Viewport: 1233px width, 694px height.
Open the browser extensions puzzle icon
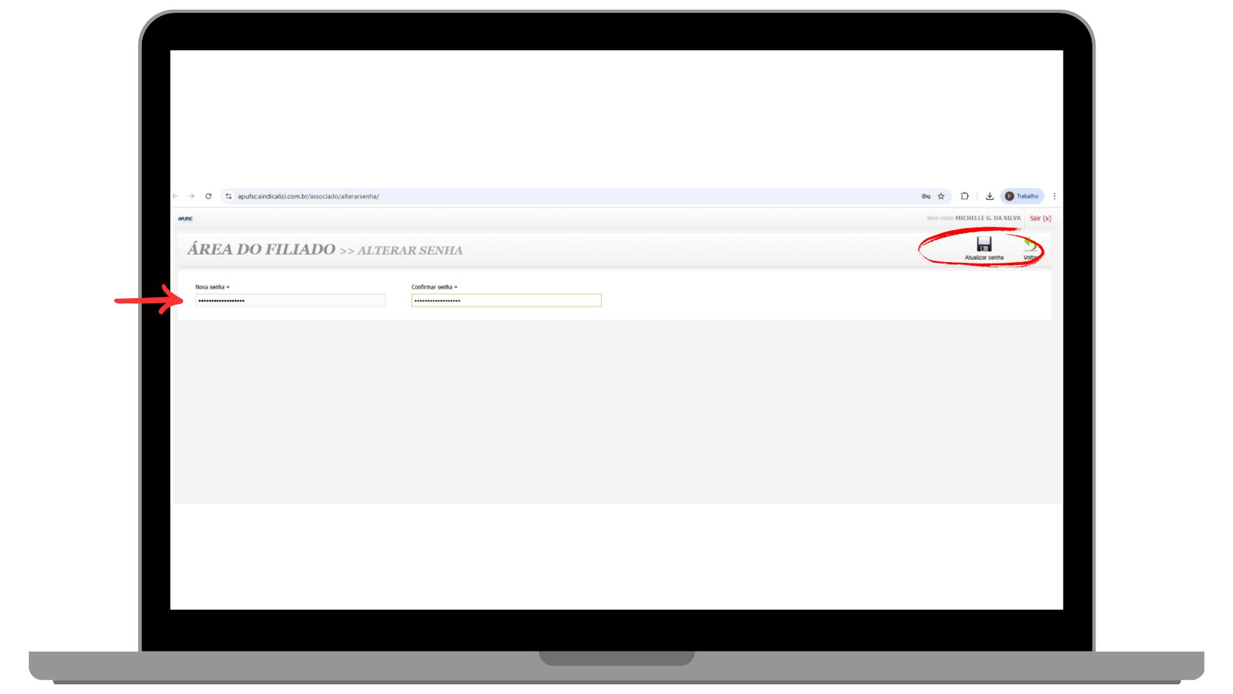pyautogui.click(x=965, y=197)
